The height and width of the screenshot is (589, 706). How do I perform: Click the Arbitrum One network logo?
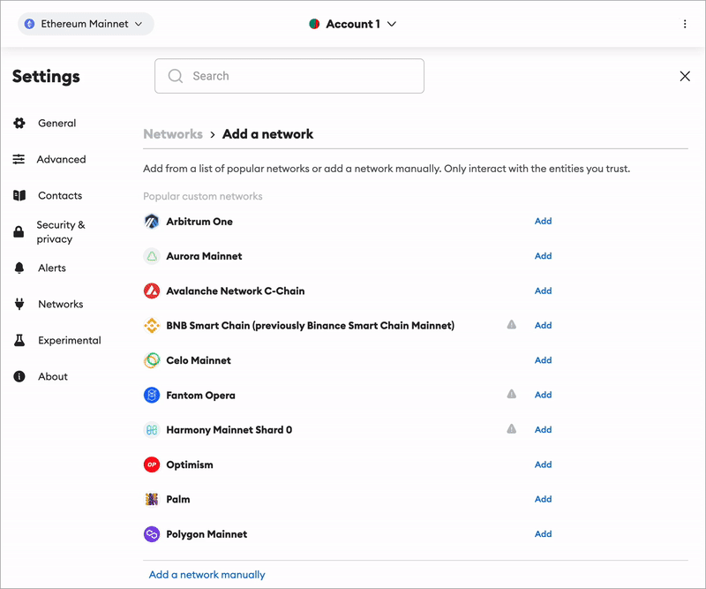(151, 222)
